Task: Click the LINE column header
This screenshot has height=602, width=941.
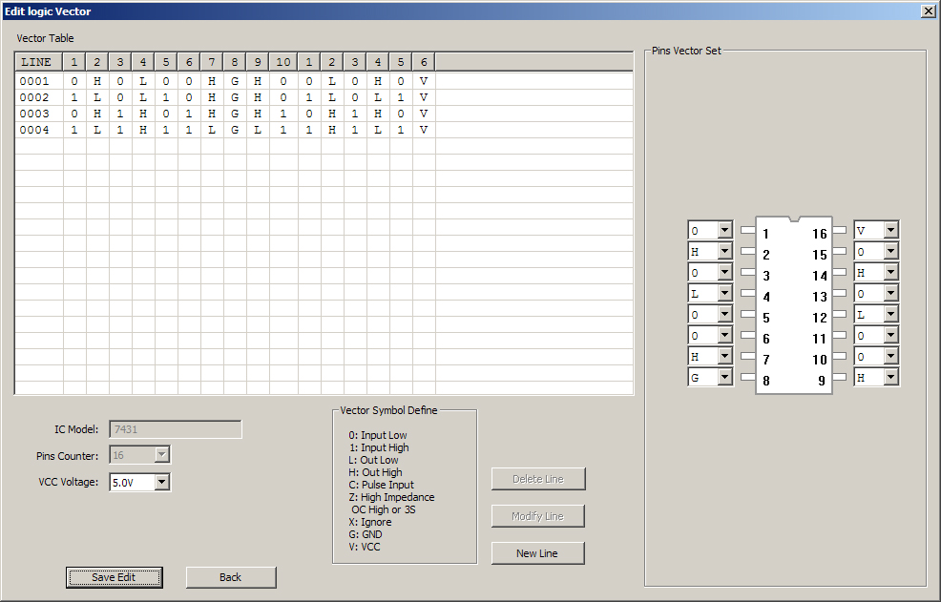Action: 37,62
